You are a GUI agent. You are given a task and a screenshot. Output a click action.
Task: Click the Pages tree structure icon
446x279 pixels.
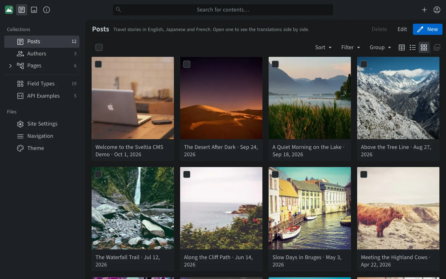click(20, 66)
